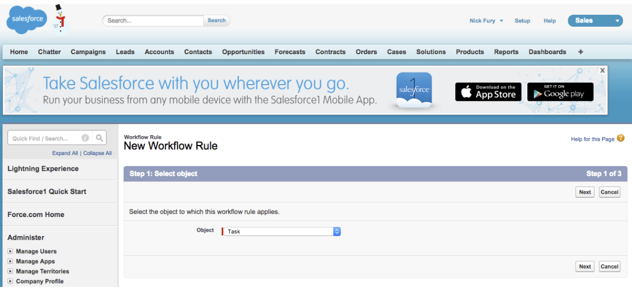Click the plus icon for all tabs
The height and width of the screenshot is (289, 632).
[580, 52]
